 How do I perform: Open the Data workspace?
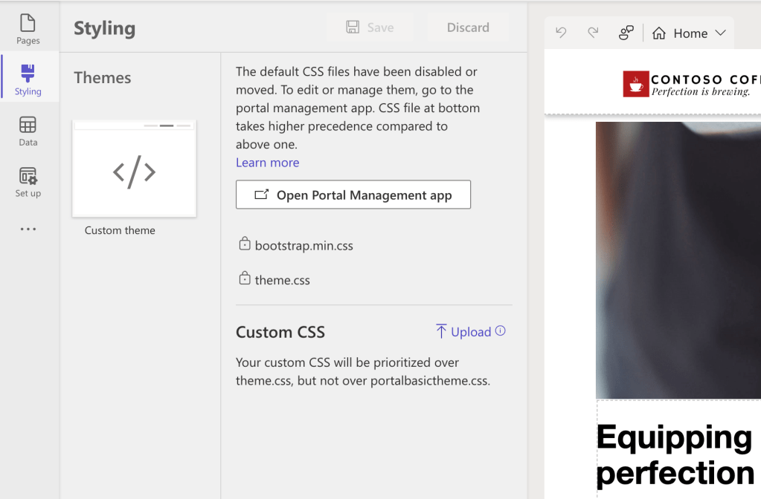tap(28, 131)
